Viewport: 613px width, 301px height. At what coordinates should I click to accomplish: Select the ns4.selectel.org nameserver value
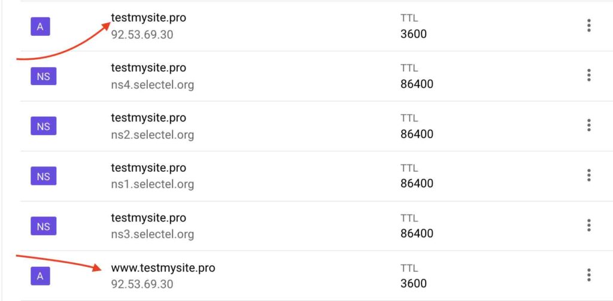pos(153,85)
